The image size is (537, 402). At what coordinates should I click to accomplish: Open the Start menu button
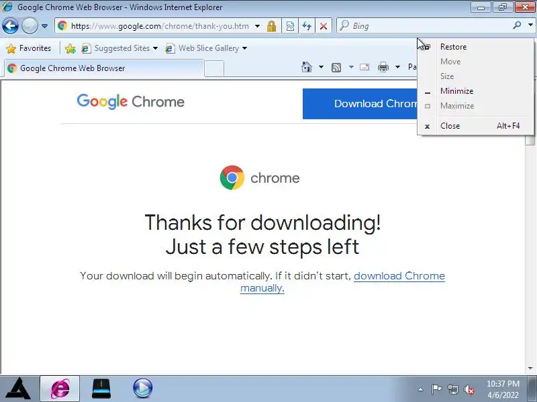click(19, 389)
